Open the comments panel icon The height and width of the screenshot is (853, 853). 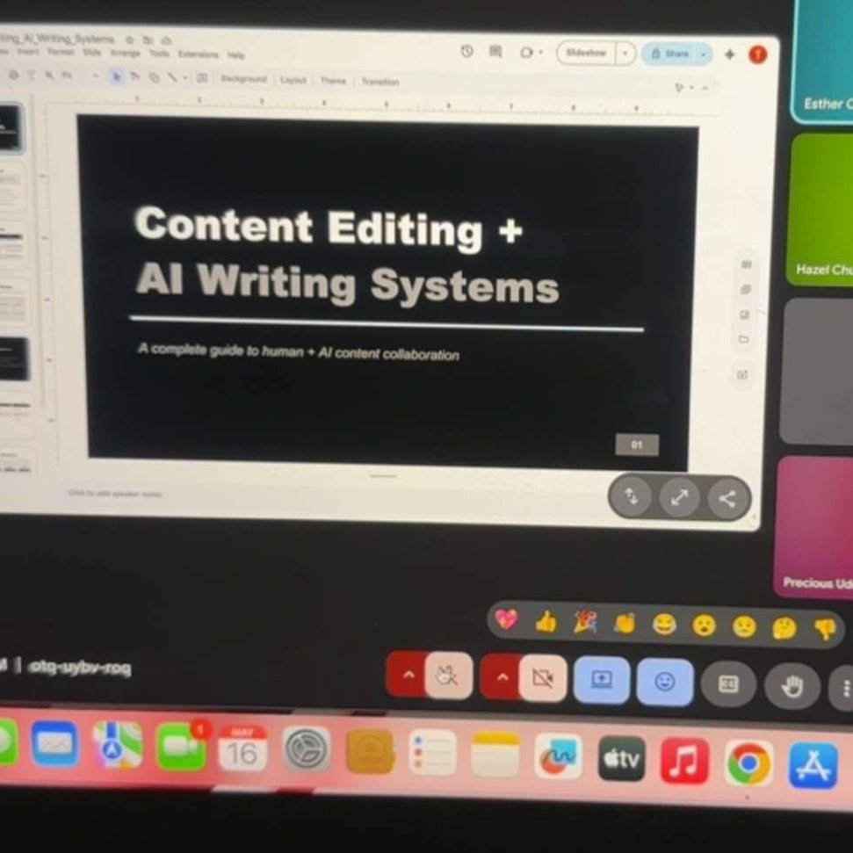495,52
